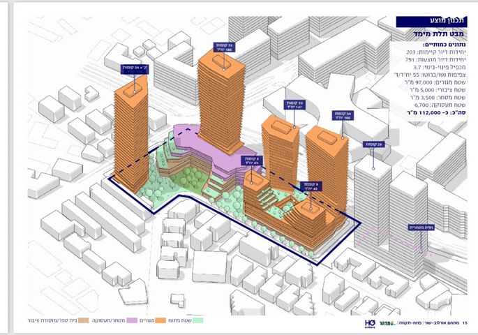
Task: Click the 'שטח תעסוקה: 6,700' line
Action: point(440,105)
